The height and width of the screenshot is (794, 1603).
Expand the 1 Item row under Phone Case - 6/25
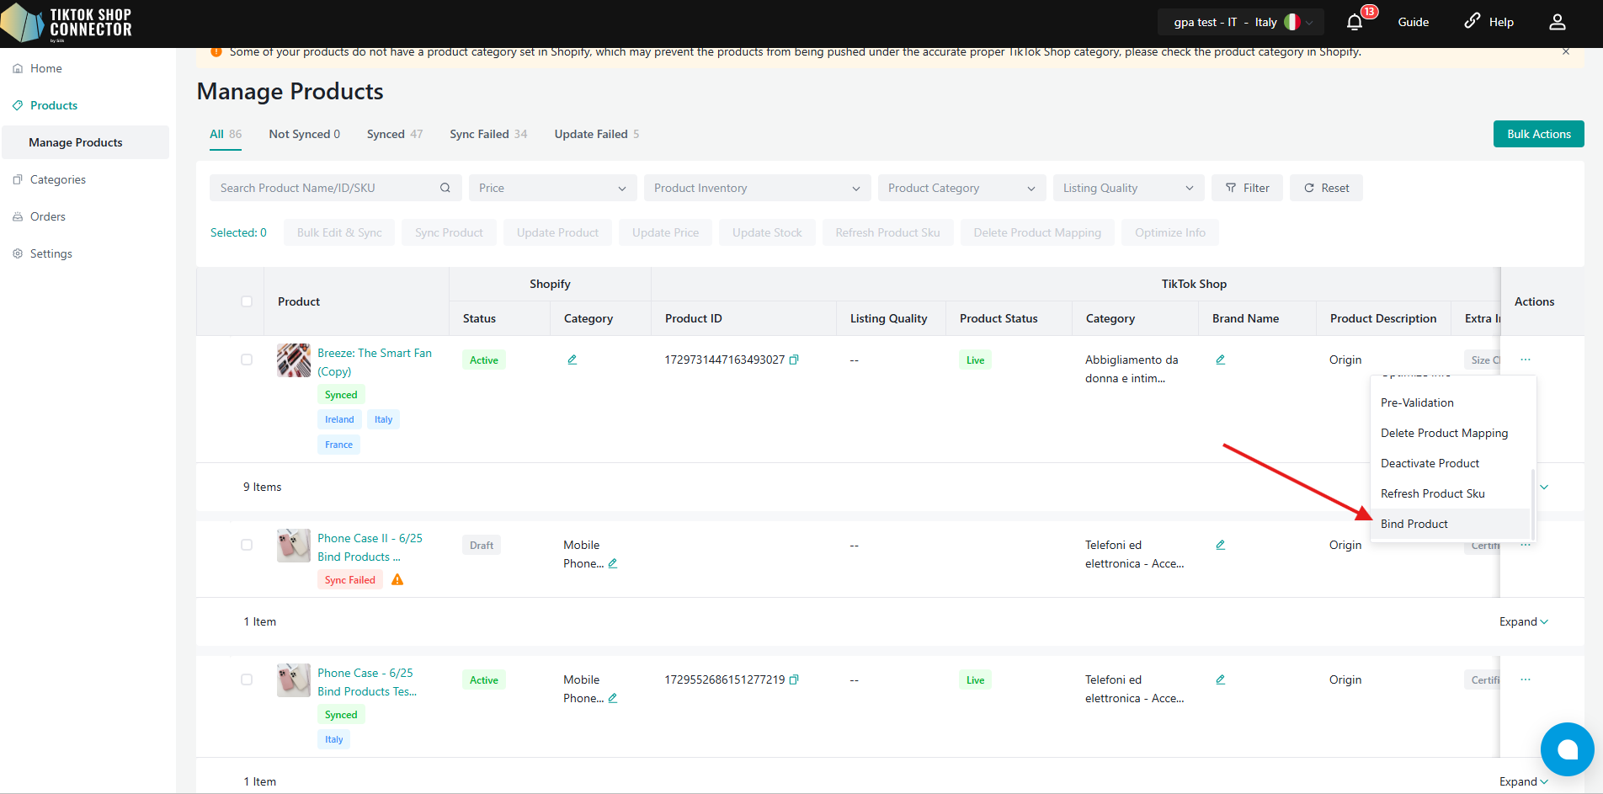point(1524,781)
